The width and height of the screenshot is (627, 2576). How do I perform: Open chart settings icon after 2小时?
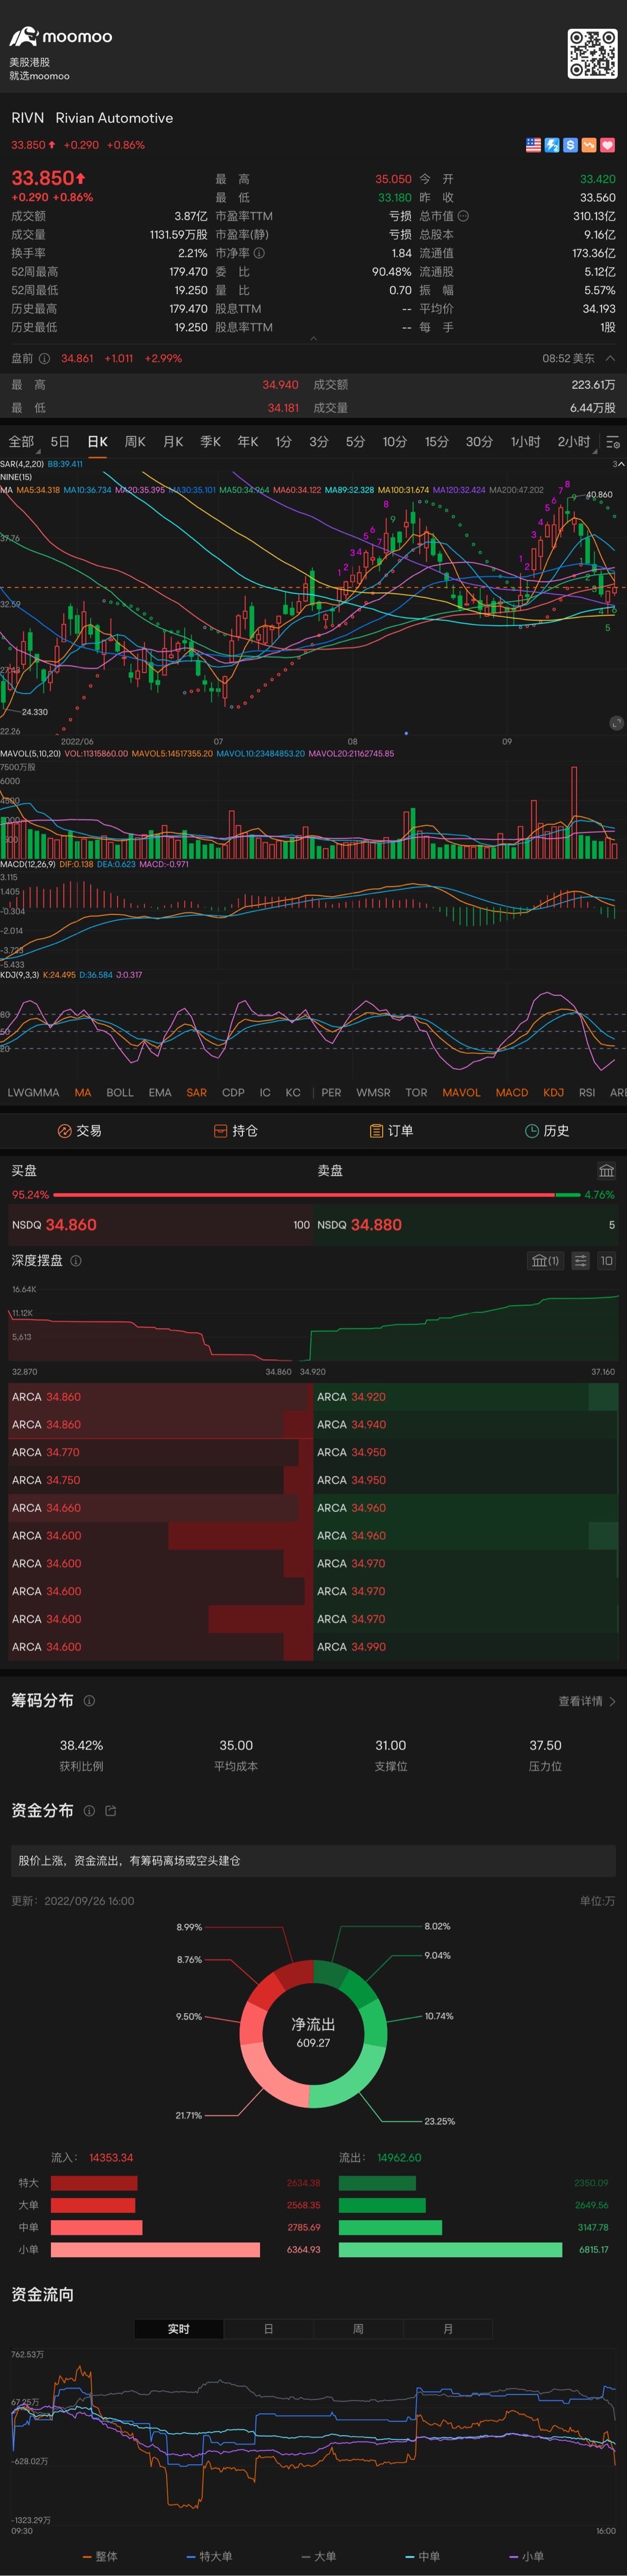click(613, 442)
